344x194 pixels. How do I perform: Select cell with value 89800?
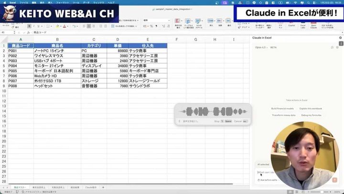tap(118, 51)
